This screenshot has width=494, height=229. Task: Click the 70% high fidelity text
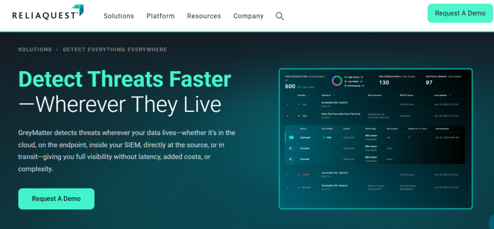pos(305,87)
